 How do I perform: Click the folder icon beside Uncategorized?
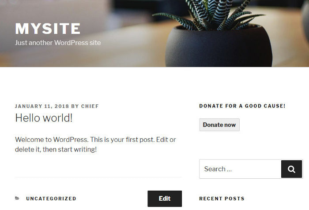coord(17,198)
